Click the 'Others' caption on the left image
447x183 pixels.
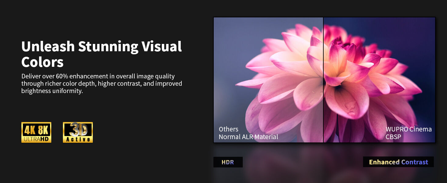click(228, 129)
